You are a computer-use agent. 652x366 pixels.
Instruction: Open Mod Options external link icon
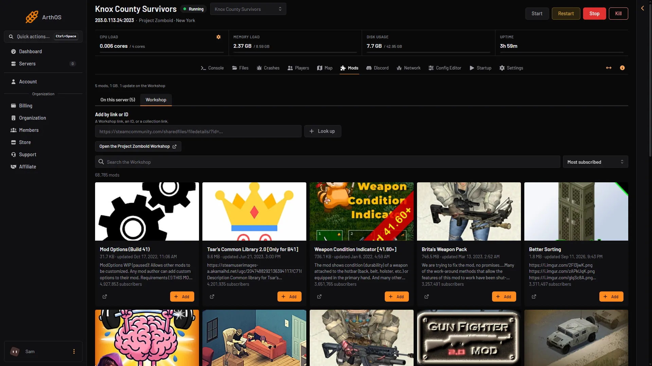[x=105, y=297]
